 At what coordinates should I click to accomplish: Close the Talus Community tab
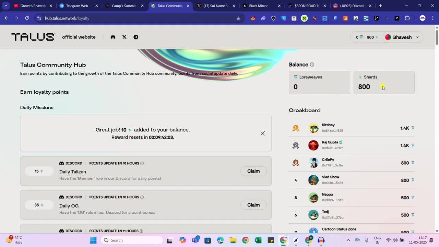(188, 6)
